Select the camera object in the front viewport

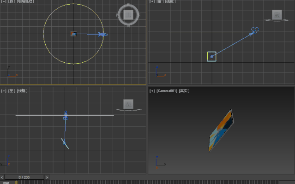(x=255, y=30)
